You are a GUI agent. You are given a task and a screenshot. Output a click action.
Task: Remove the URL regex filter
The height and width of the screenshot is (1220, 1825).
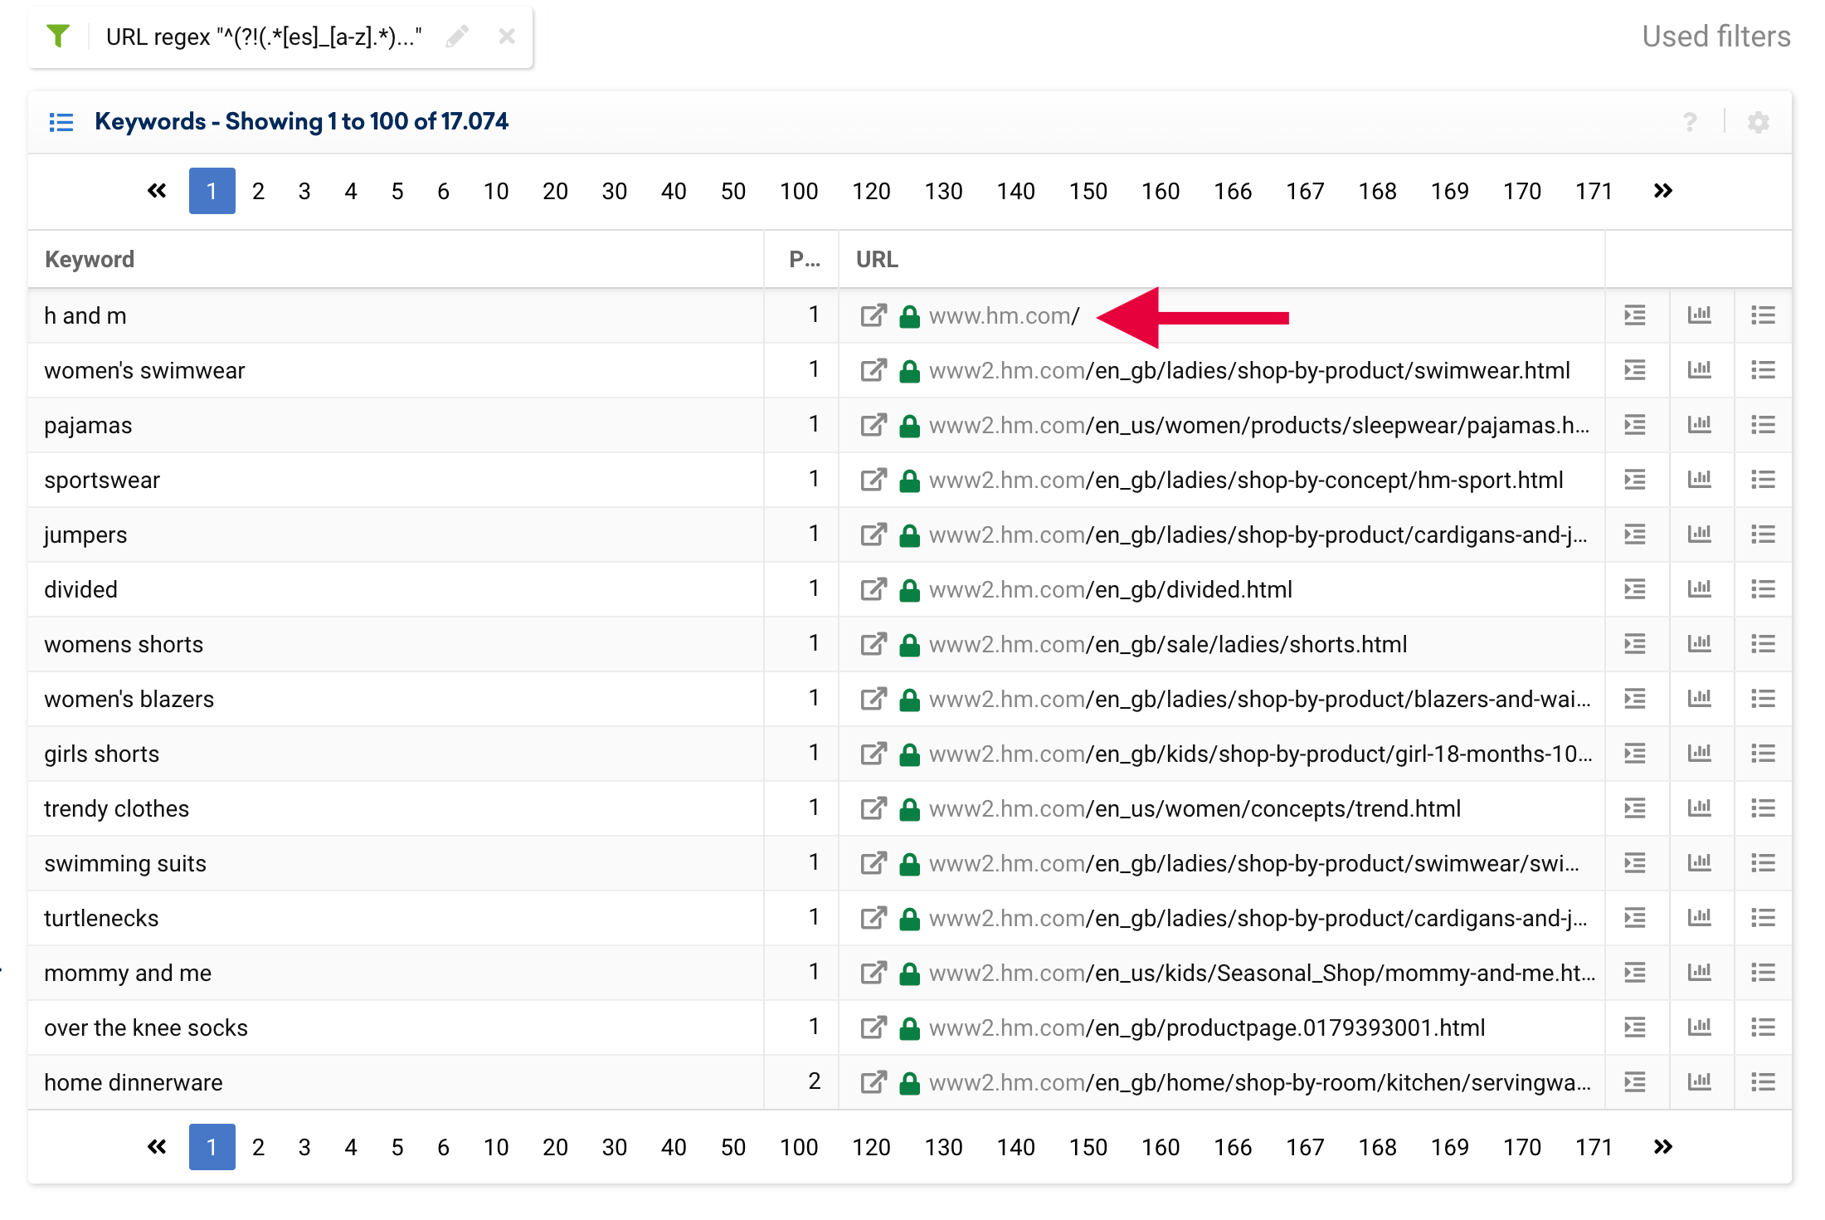[507, 37]
